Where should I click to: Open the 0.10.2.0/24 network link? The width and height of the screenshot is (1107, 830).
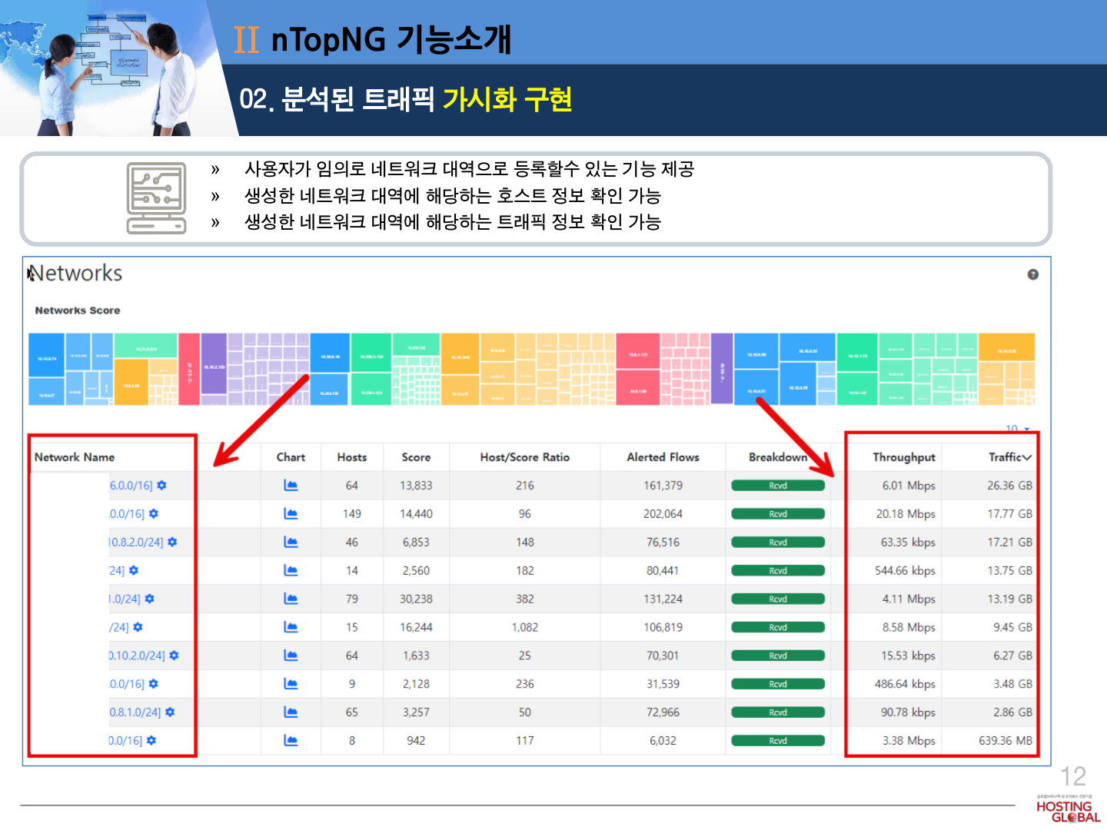pos(137,656)
